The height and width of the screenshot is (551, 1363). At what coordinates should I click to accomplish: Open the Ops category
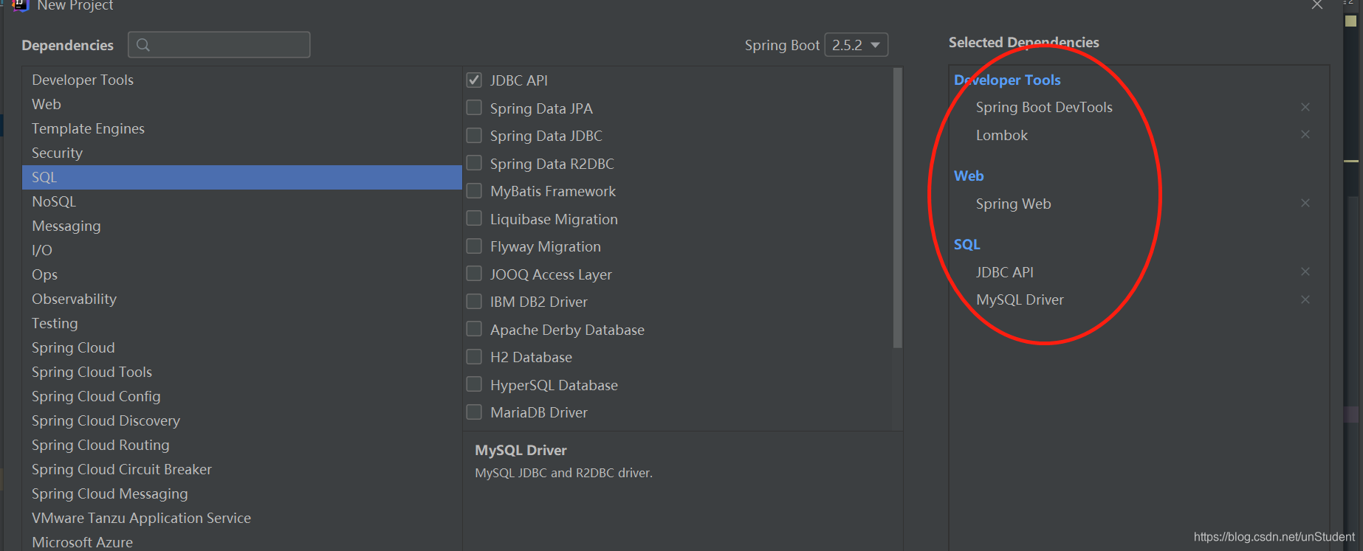[x=242, y=274]
